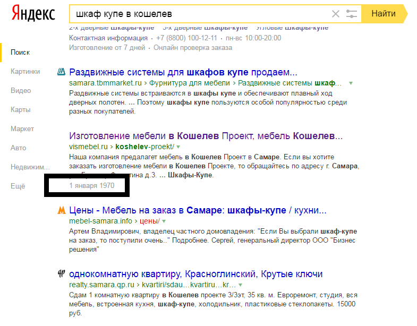Viewport: 417px width, 326px height.
Task: Click the Найти search button
Action: point(384,14)
